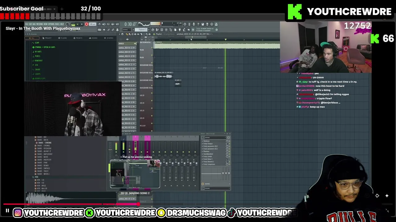Open the OPTIONS menu
Viewport: 396px width, 222px height.
click(x=51, y=24)
